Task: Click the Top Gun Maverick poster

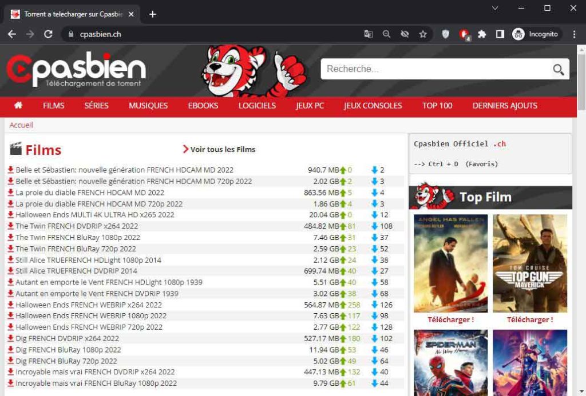Action: [529, 263]
